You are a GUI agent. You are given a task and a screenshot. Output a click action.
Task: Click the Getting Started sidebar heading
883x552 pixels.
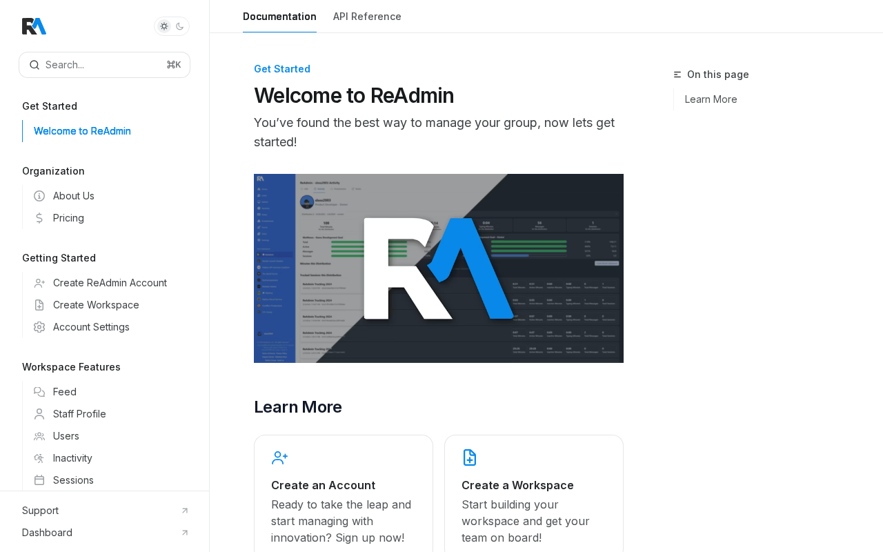pos(59,258)
